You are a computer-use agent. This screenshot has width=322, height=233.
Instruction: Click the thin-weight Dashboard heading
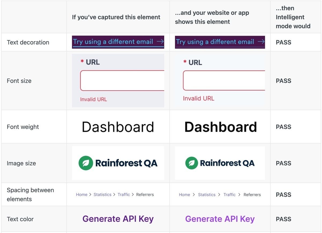click(118, 127)
